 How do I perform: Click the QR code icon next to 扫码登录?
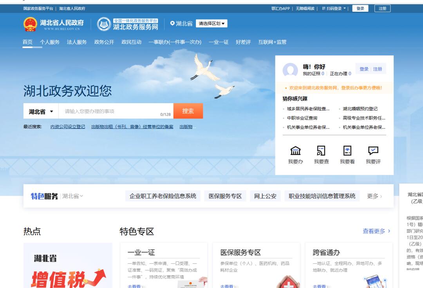(x=324, y=9)
